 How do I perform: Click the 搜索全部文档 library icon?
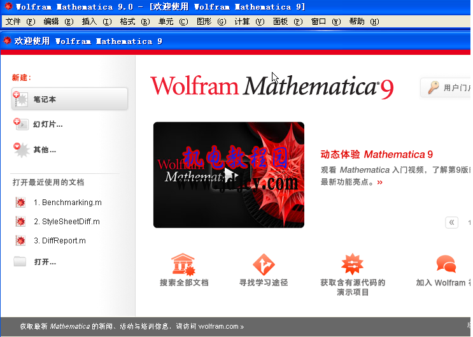(x=183, y=264)
